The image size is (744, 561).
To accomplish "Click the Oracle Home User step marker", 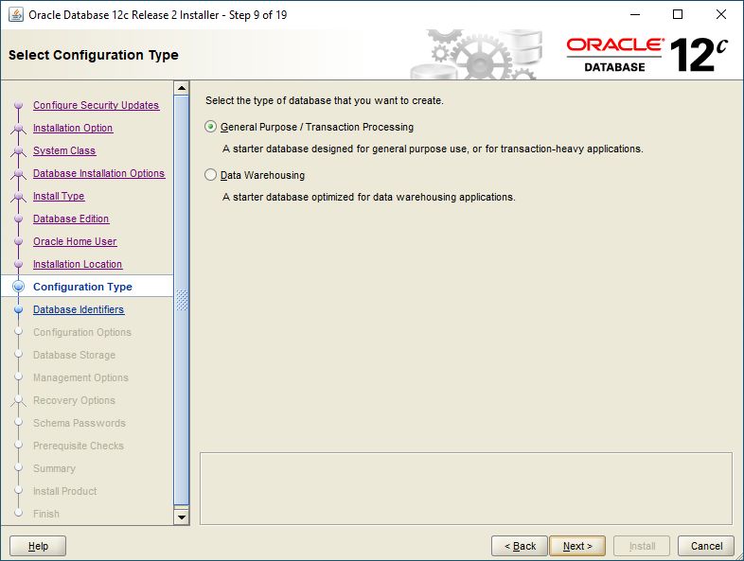I will (x=19, y=241).
